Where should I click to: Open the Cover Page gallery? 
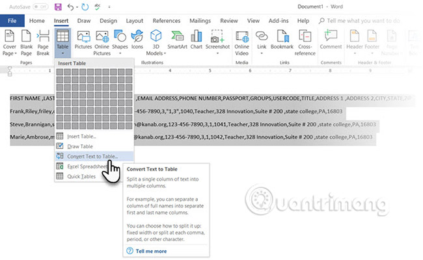coord(10,42)
